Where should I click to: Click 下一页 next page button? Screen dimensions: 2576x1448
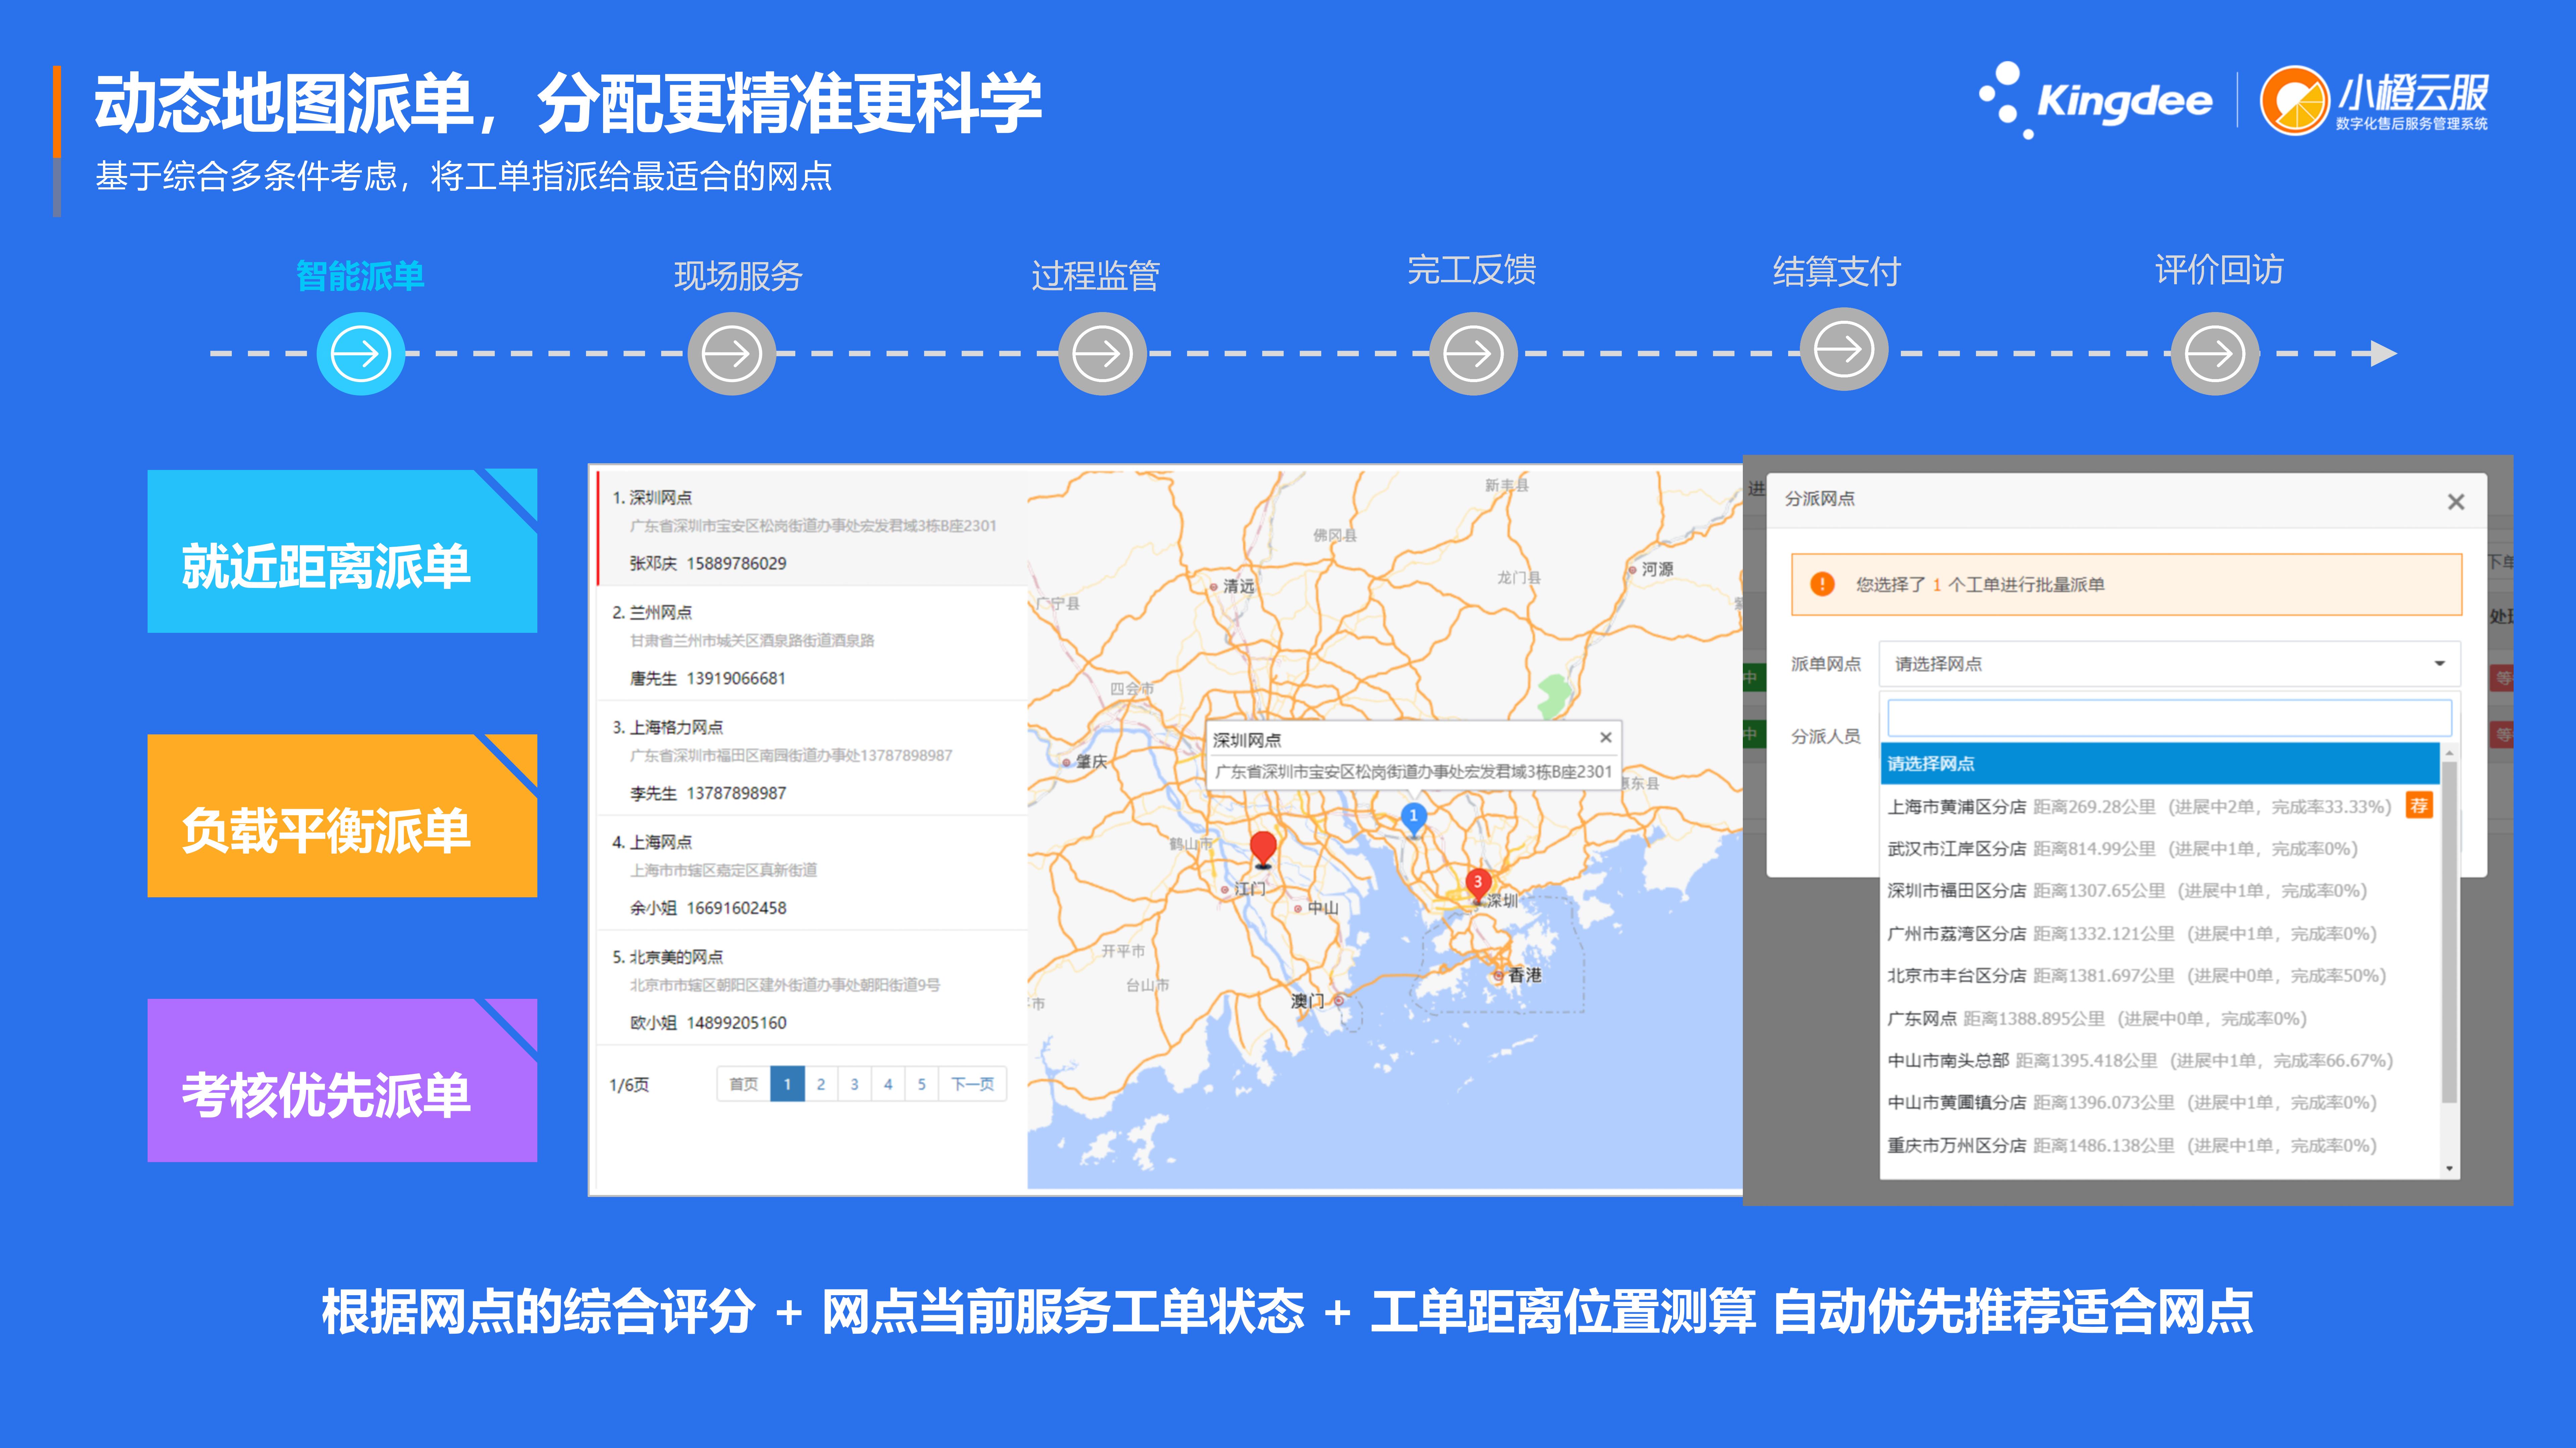pos(972,1084)
